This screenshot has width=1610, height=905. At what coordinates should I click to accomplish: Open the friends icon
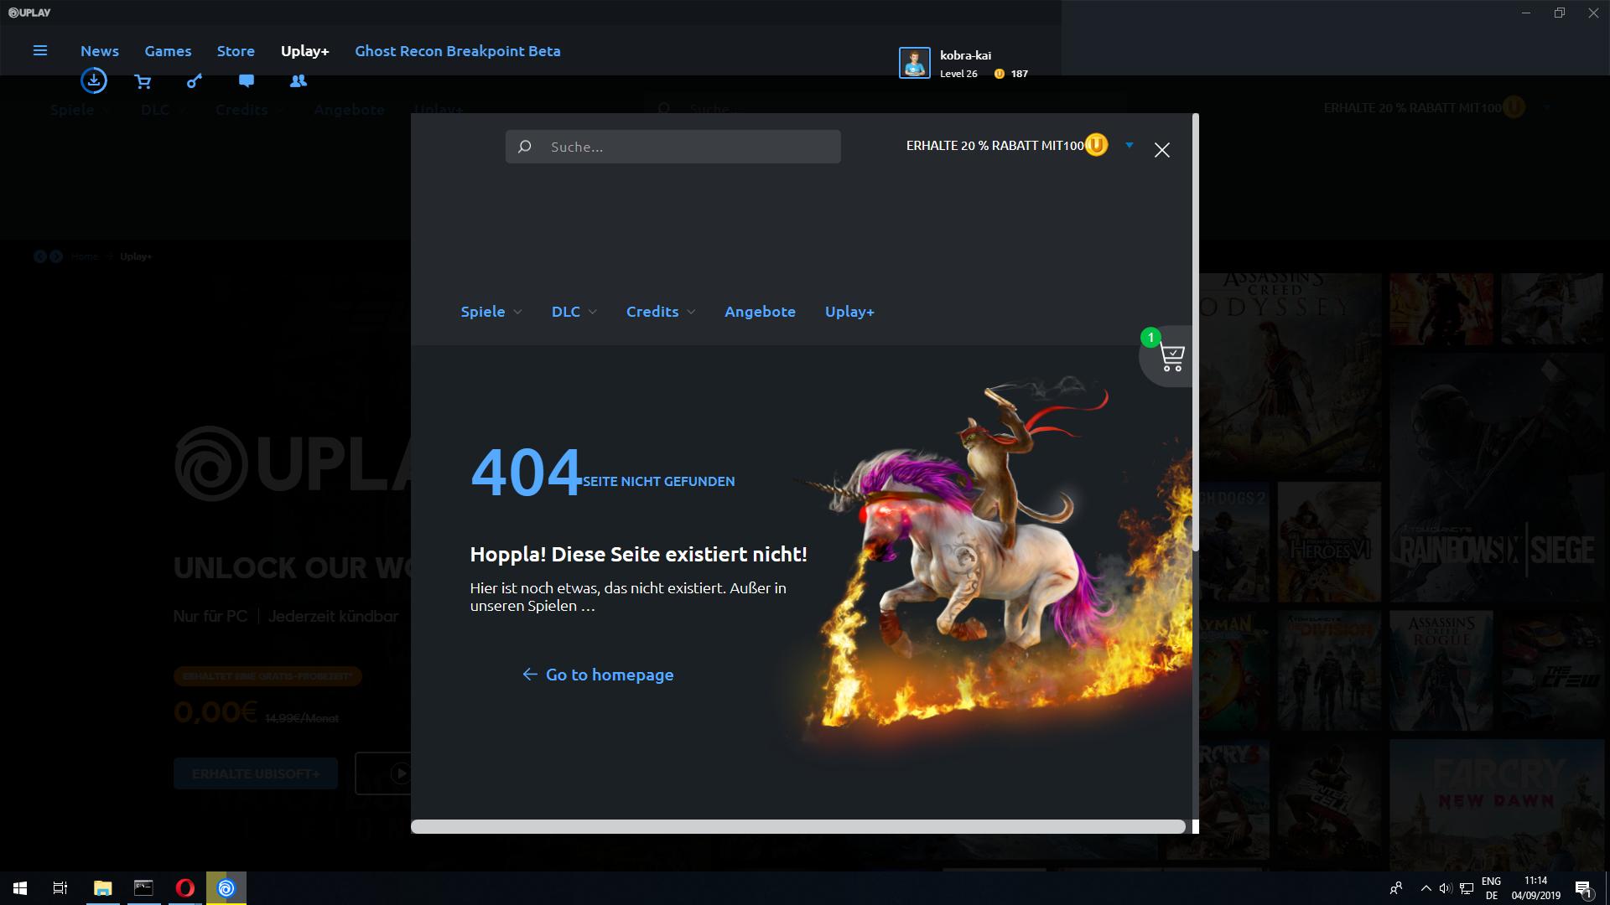click(x=298, y=81)
